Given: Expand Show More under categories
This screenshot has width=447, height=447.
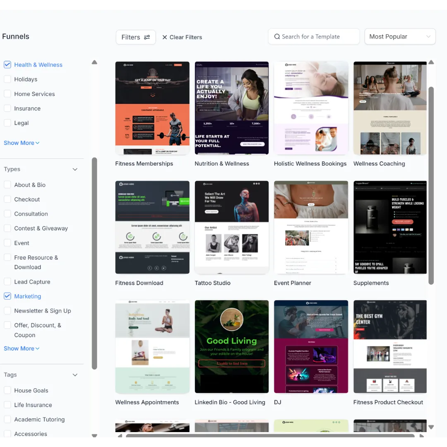Looking at the screenshot, I should click(22, 143).
